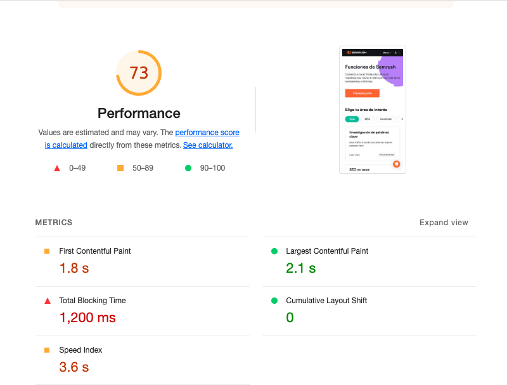Screen dimensions: 507x385
Task: Click the Cumulative Layout Shift value 0
Action: [290, 317]
